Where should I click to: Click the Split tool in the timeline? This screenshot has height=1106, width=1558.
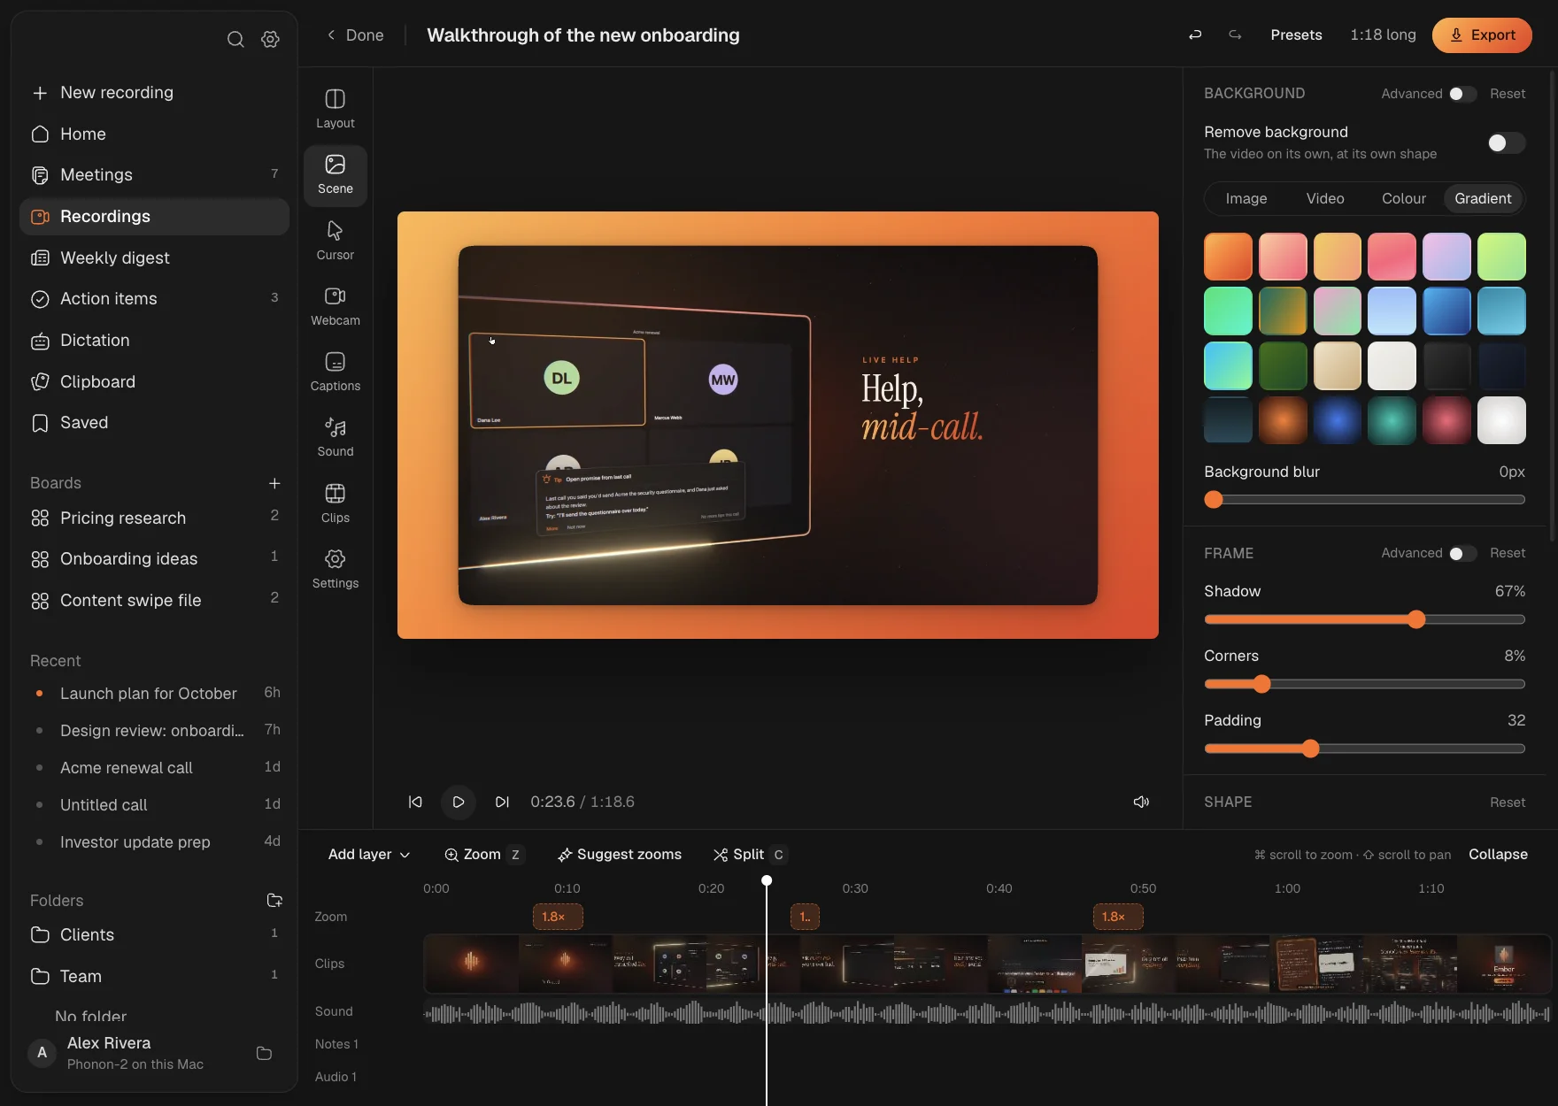(749, 854)
